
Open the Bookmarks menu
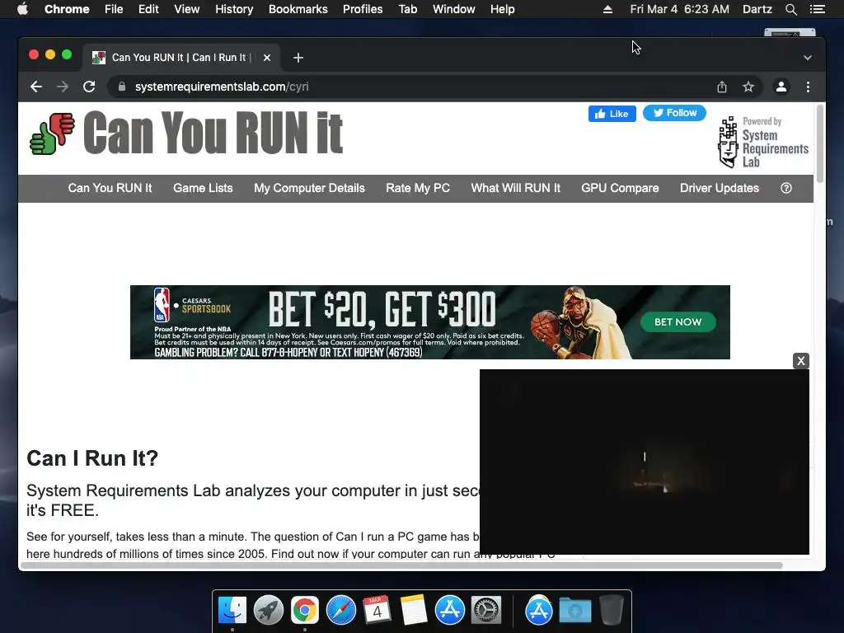tap(298, 9)
